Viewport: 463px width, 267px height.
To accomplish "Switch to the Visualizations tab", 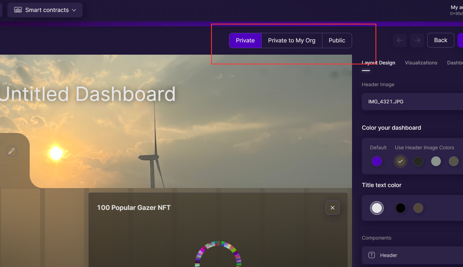I will click(x=421, y=63).
